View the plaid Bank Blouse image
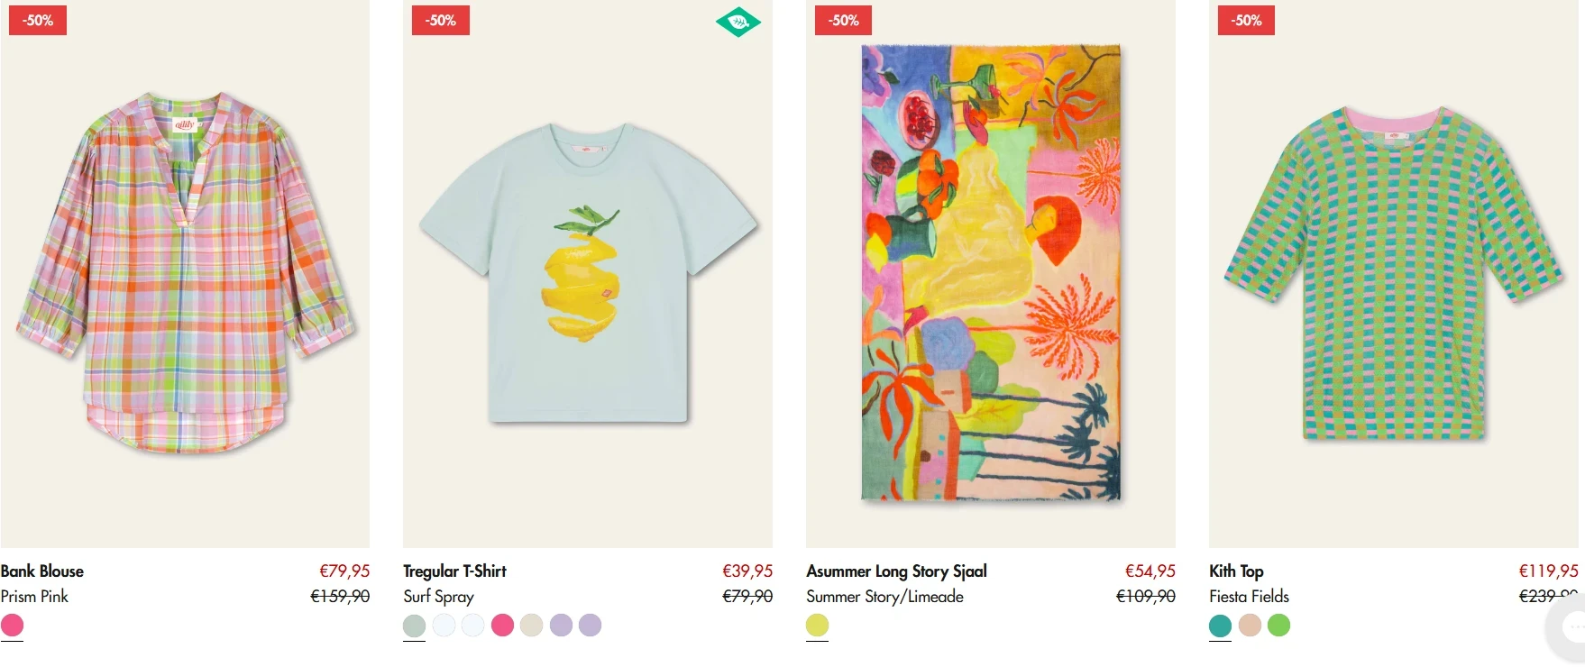This screenshot has width=1585, height=667. pyautogui.click(x=185, y=270)
